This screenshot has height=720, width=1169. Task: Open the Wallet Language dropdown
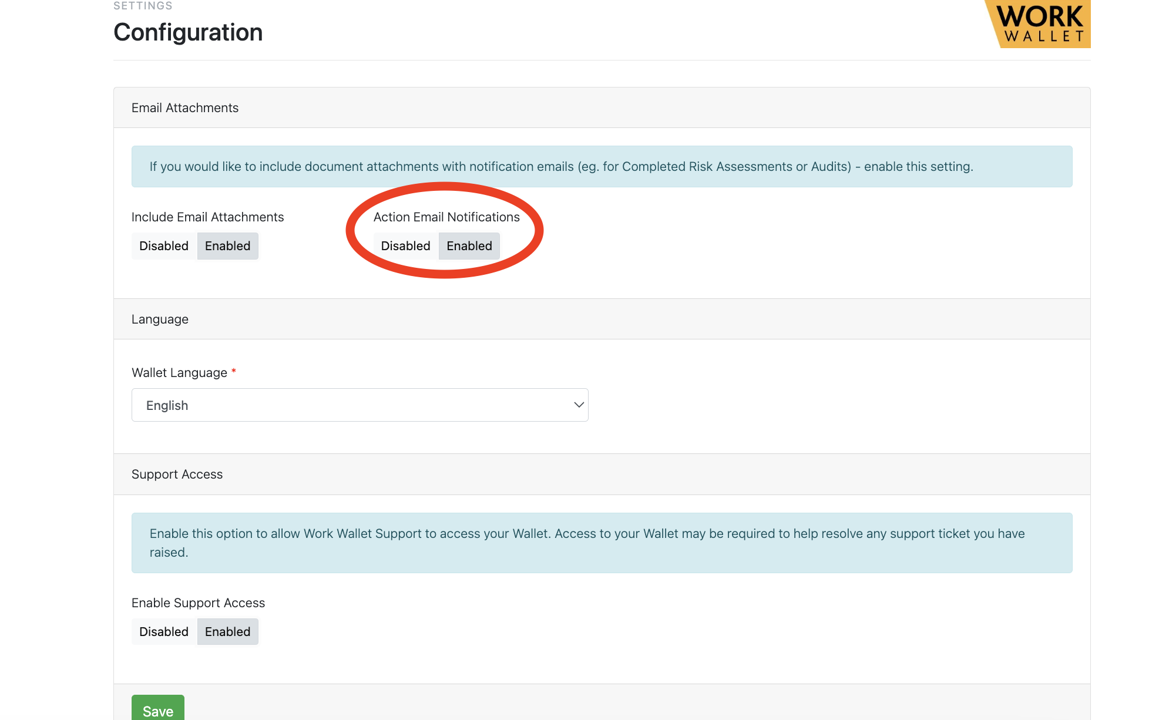tap(360, 405)
